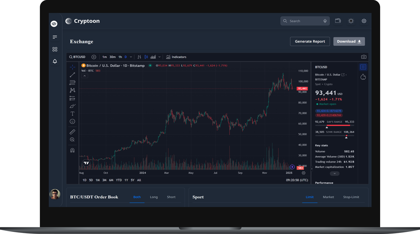Image resolution: width=420 pixels, height=234 pixels.
Task: Set range to 5Y
Action: click(133, 180)
